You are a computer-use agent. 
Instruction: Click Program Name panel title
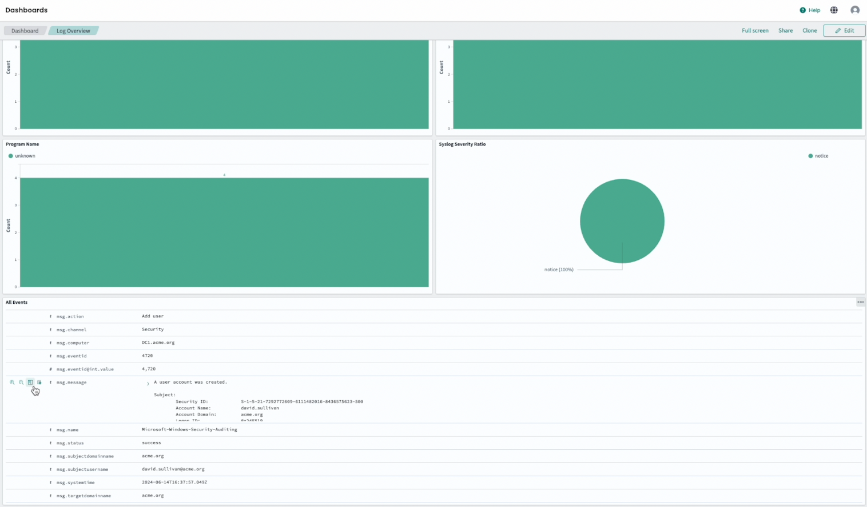coord(22,144)
